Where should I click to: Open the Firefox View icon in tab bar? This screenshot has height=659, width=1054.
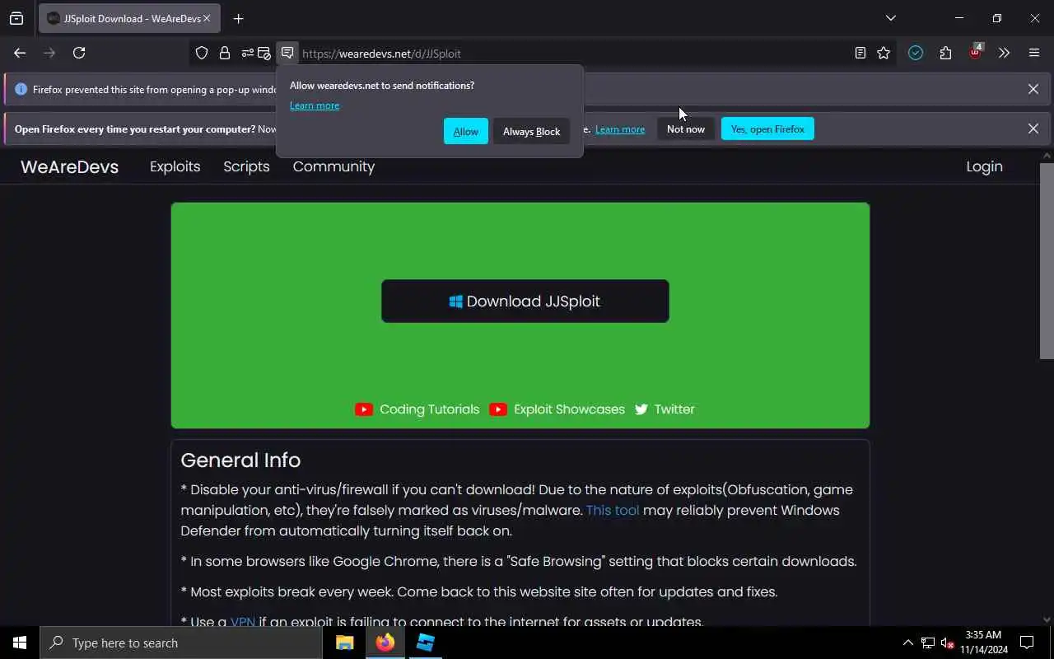pyautogui.click(x=16, y=18)
